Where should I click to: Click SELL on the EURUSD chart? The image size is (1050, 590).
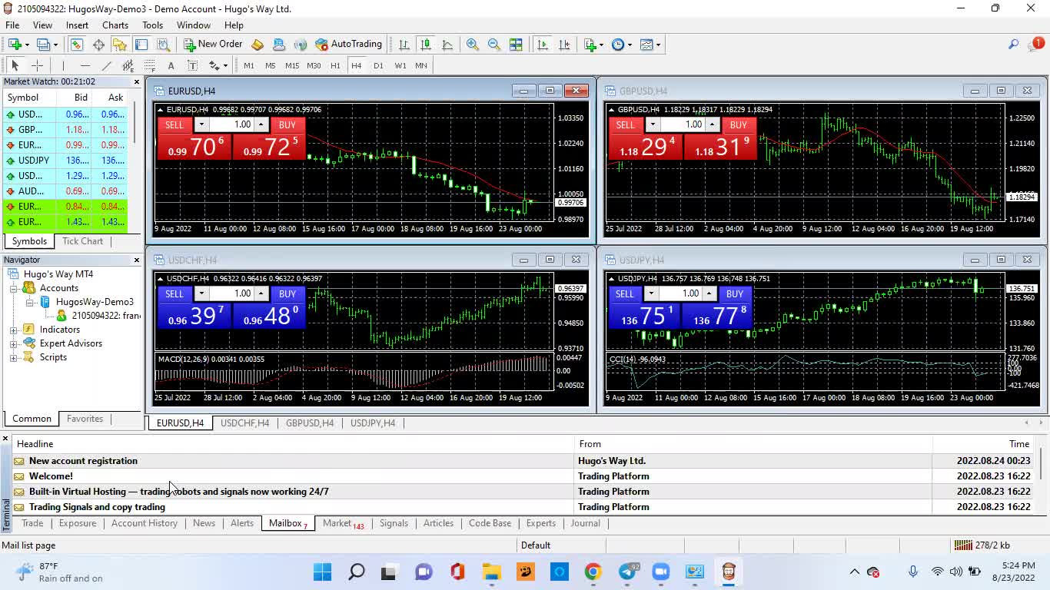174,124
